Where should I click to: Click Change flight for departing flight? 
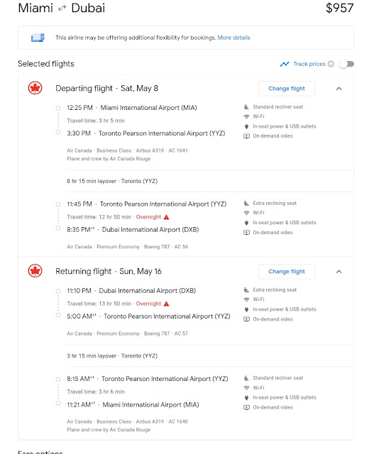click(x=287, y=89)
